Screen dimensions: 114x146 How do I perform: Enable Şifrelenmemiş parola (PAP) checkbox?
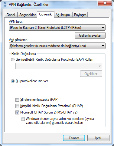[17, 100]
